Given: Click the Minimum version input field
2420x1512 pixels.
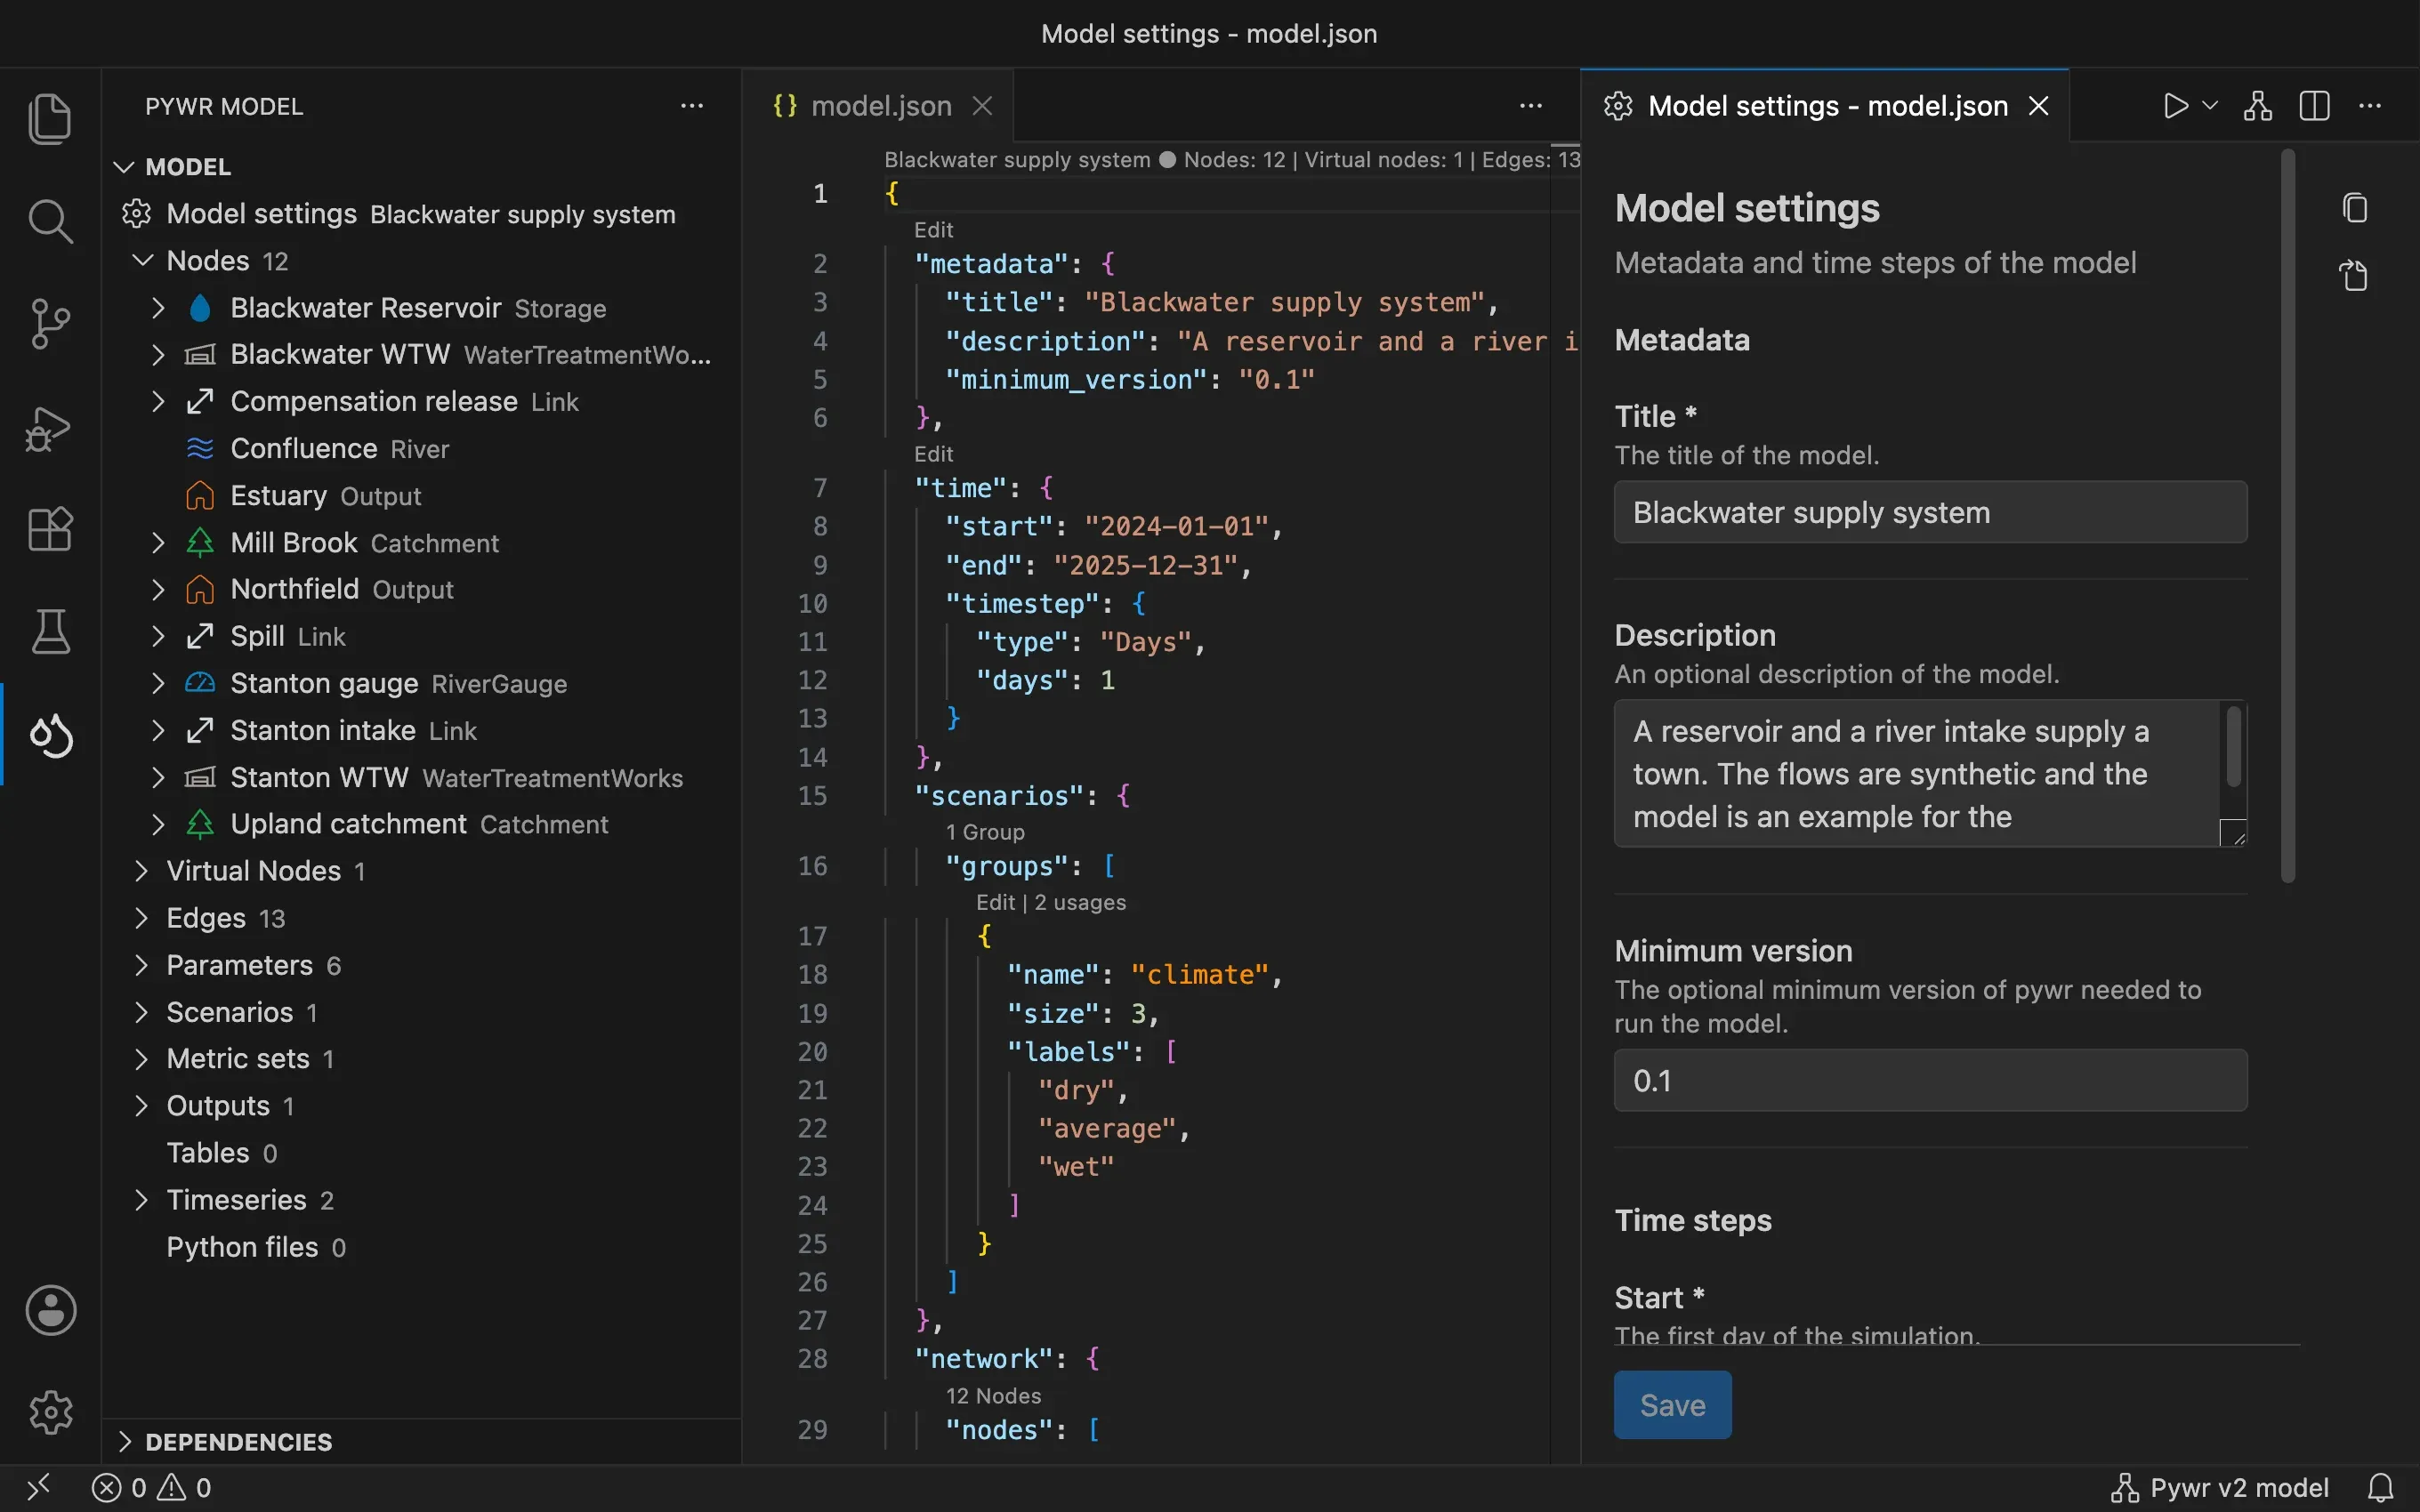Looking at the screenshot, I should coord(1930,1080).
